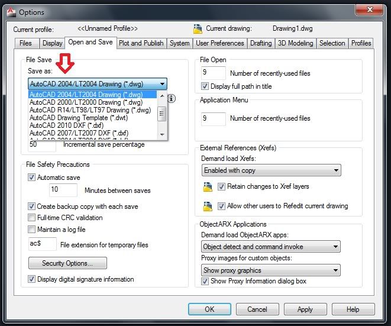Select AutoCAD 2010 DXF (*.dxf)
Image resolution: width=391 pixels, height=326 pixels.
pos(93,125)
